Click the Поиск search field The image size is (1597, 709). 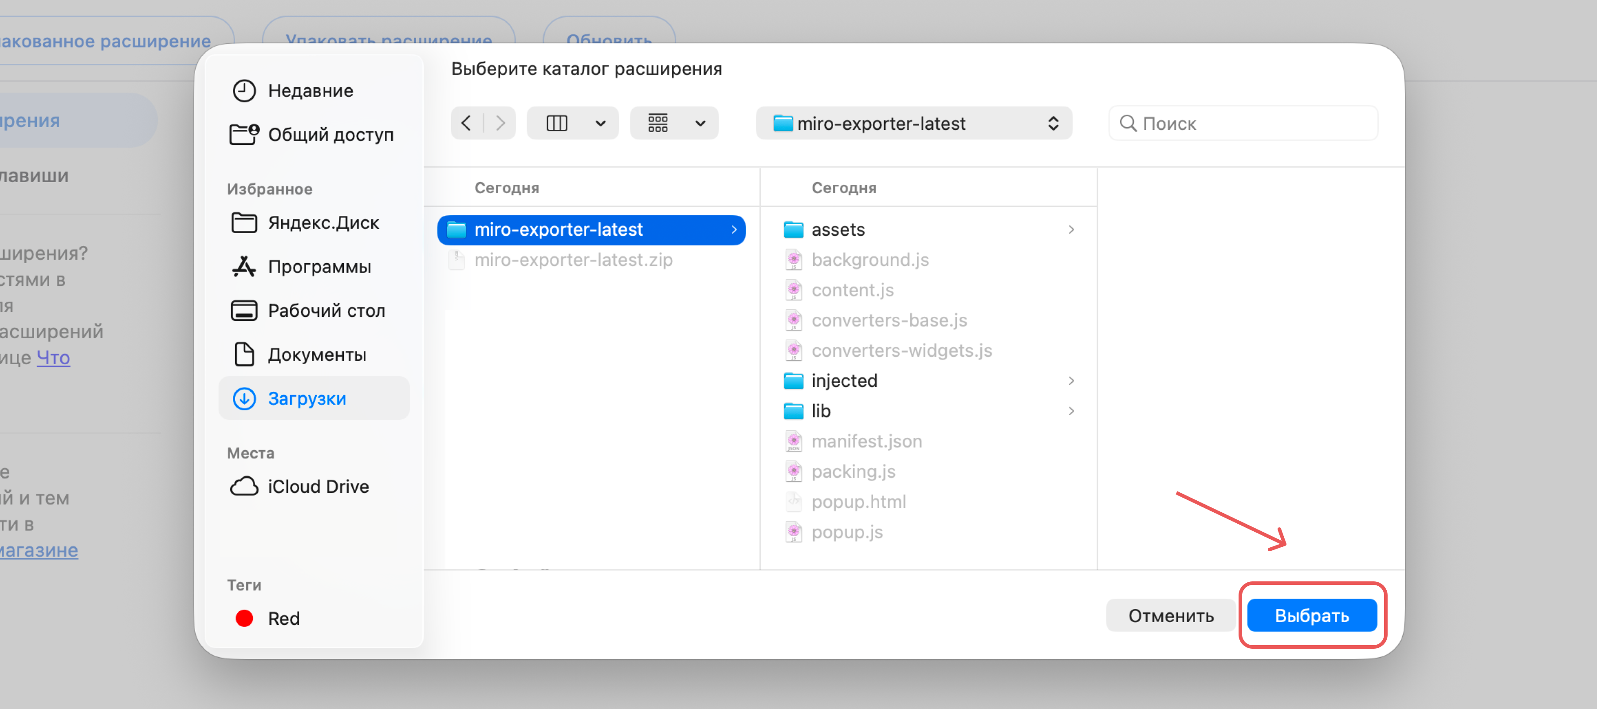1243,123
